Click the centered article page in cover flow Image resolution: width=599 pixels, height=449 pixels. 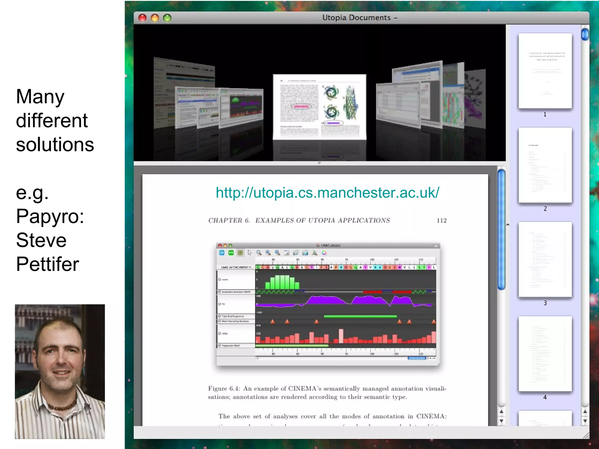point(319,107)
